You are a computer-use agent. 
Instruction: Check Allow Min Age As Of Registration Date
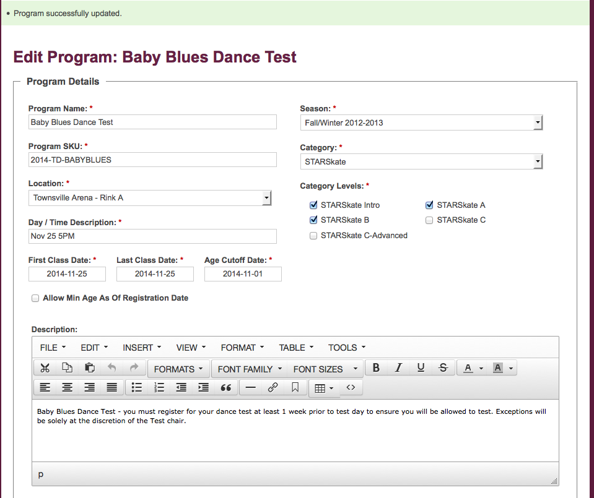tap(35, 298)
